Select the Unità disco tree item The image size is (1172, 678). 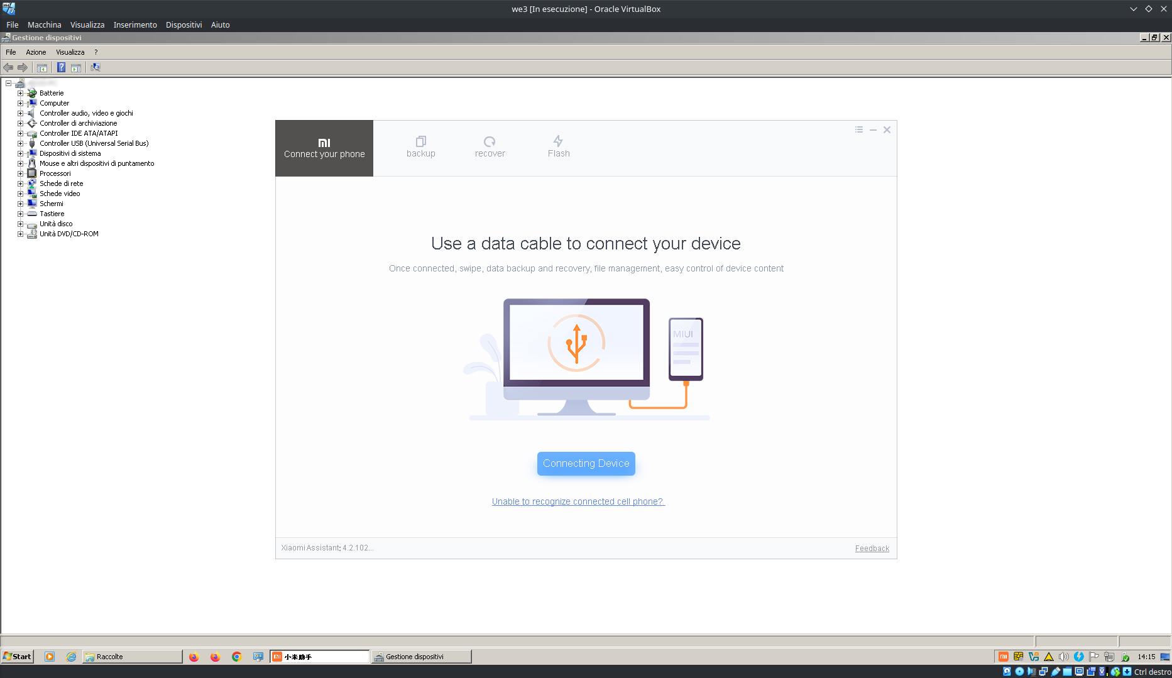(x=56, y=224)
